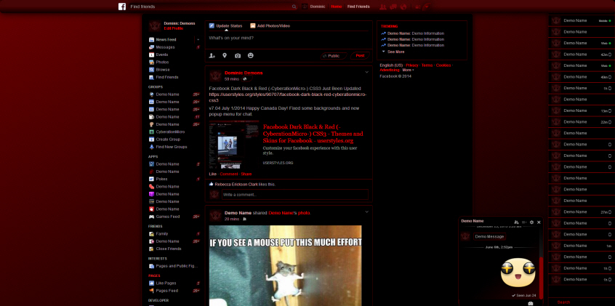Attach photo with chat camera icon
Viewport: 615px width, 306px height.
[x=530, y=303]
